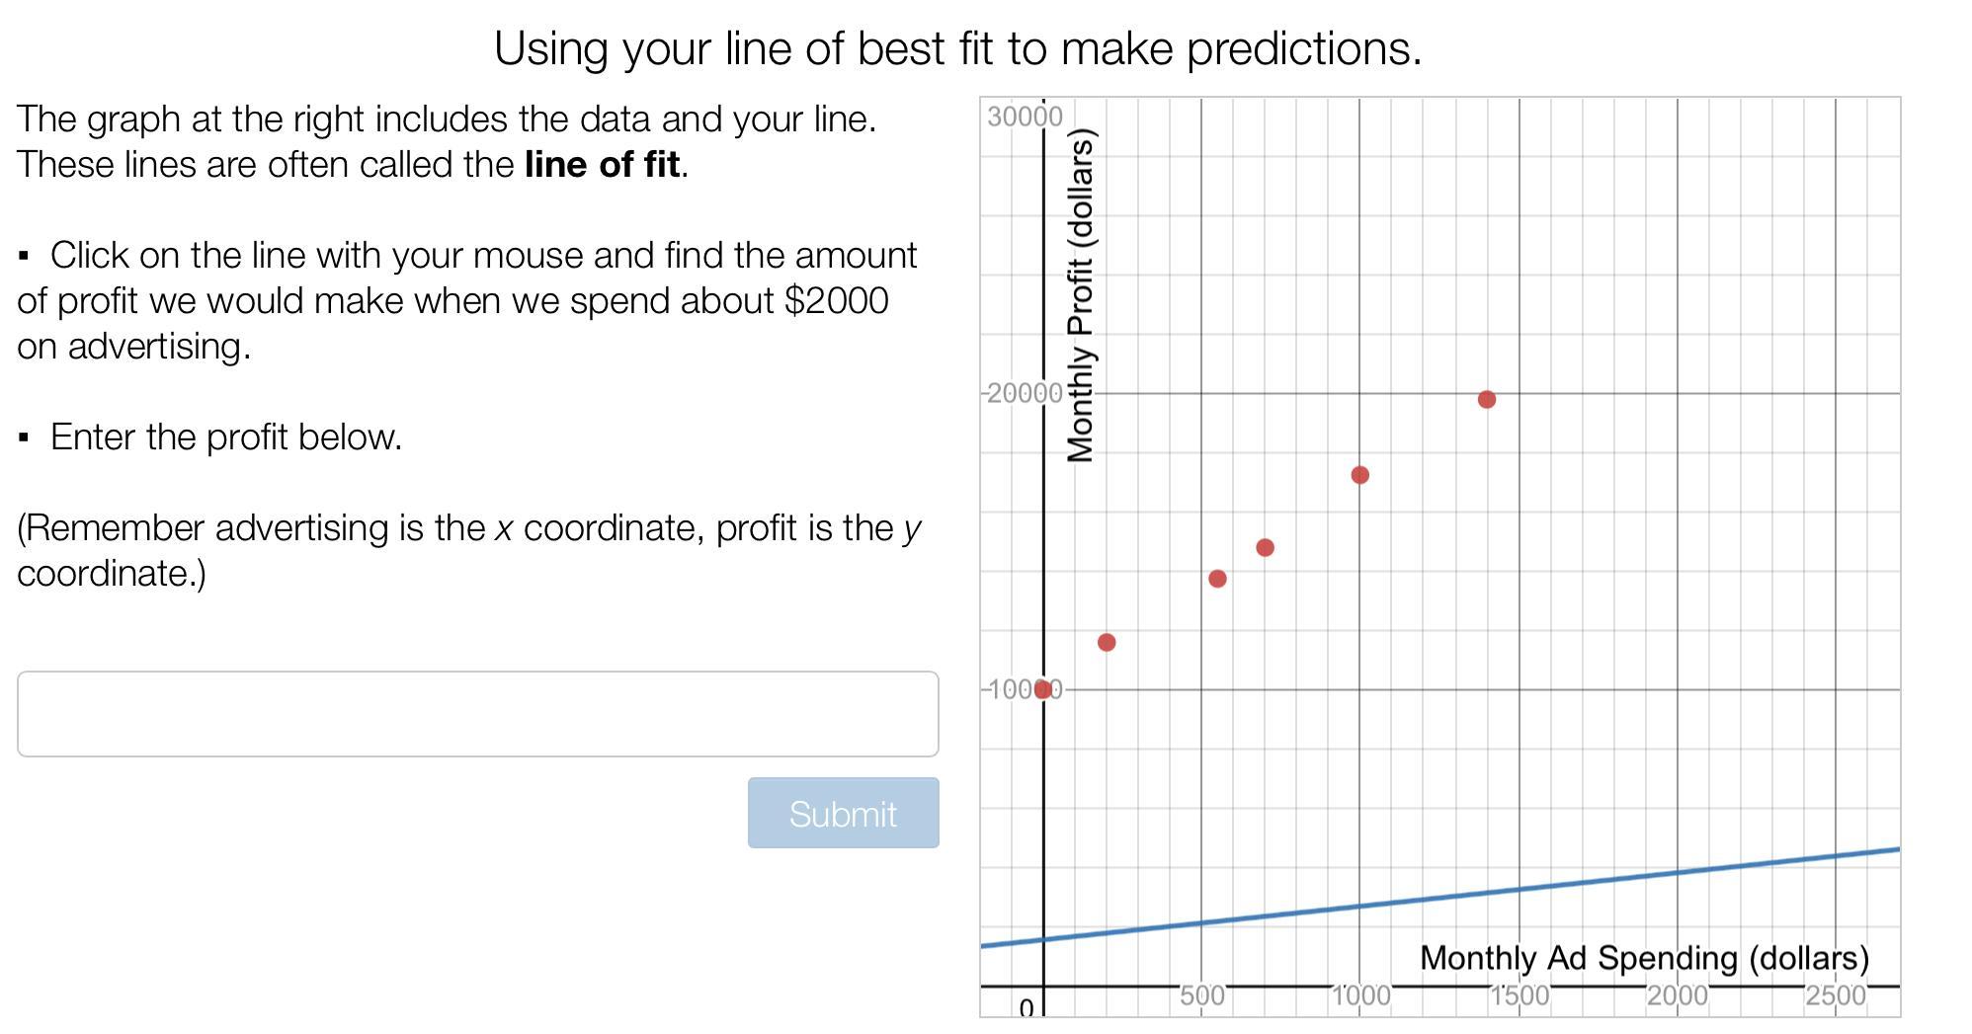Click the blue line above the 2000 x-axis mark
Image resolution: width=1972 pixels, height=1034 pixels.
[1677, 872]
